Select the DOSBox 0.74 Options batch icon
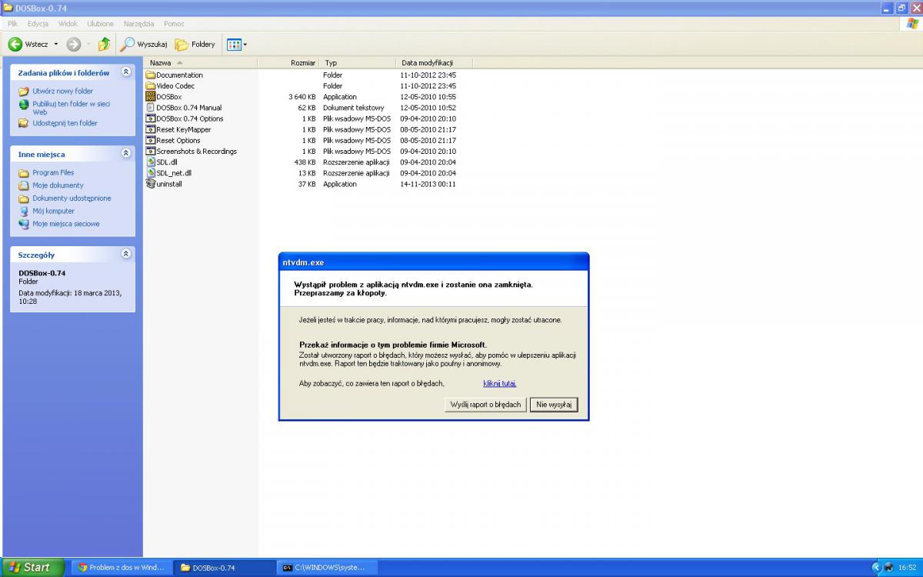This screenshot has height=577, width=923. (151, 118)
